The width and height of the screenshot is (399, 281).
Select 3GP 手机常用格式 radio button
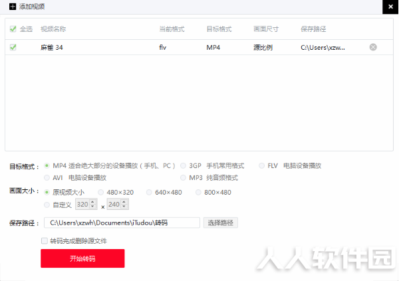[183, 166]
